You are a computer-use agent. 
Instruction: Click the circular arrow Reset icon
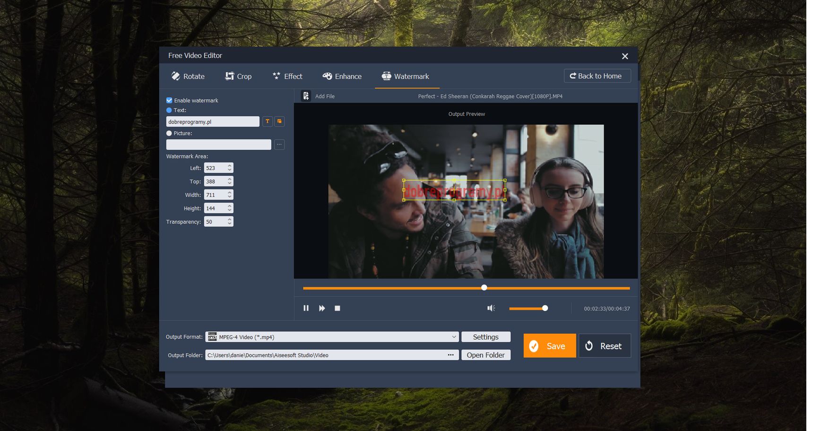pyautogui.click(x=589, y=346)
